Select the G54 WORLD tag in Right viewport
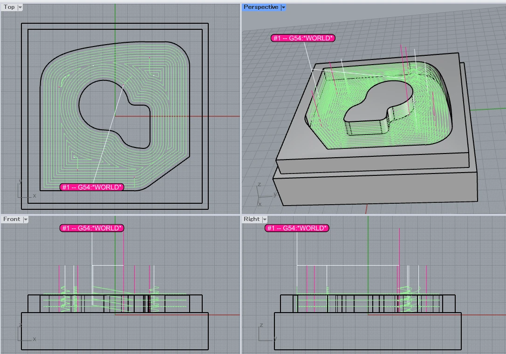The height and width of the screenshot is (354, 506). tap(297, 228)
